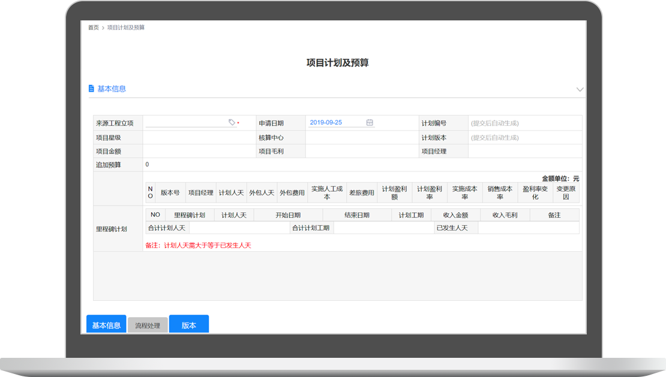Image resolution: width=666 pixels, height=377 pixels.
Task: Select the 基本信息 bottom tab
Action: (106, 325)
